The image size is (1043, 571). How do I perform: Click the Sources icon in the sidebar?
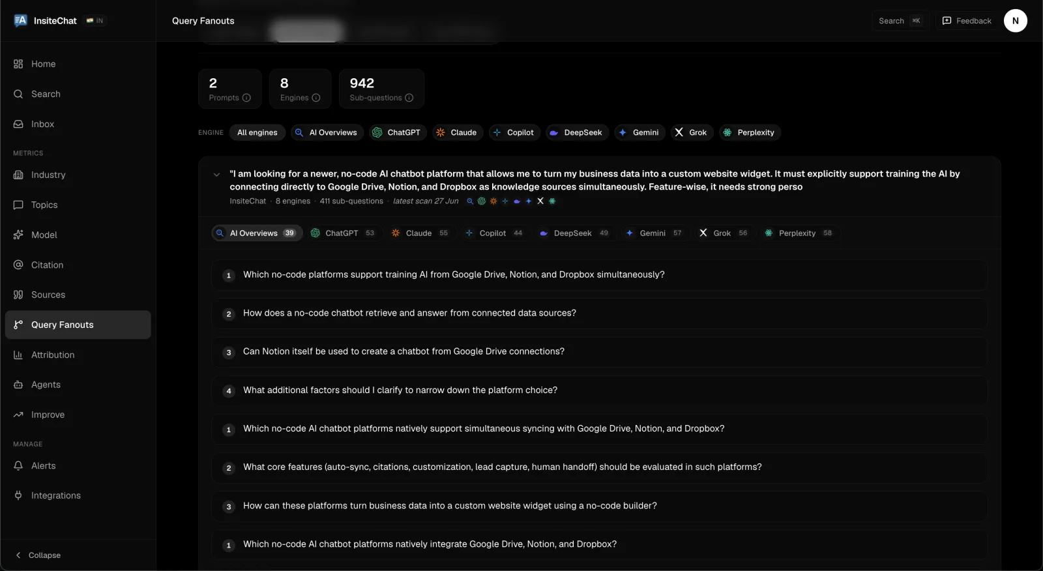coord(18,295)
